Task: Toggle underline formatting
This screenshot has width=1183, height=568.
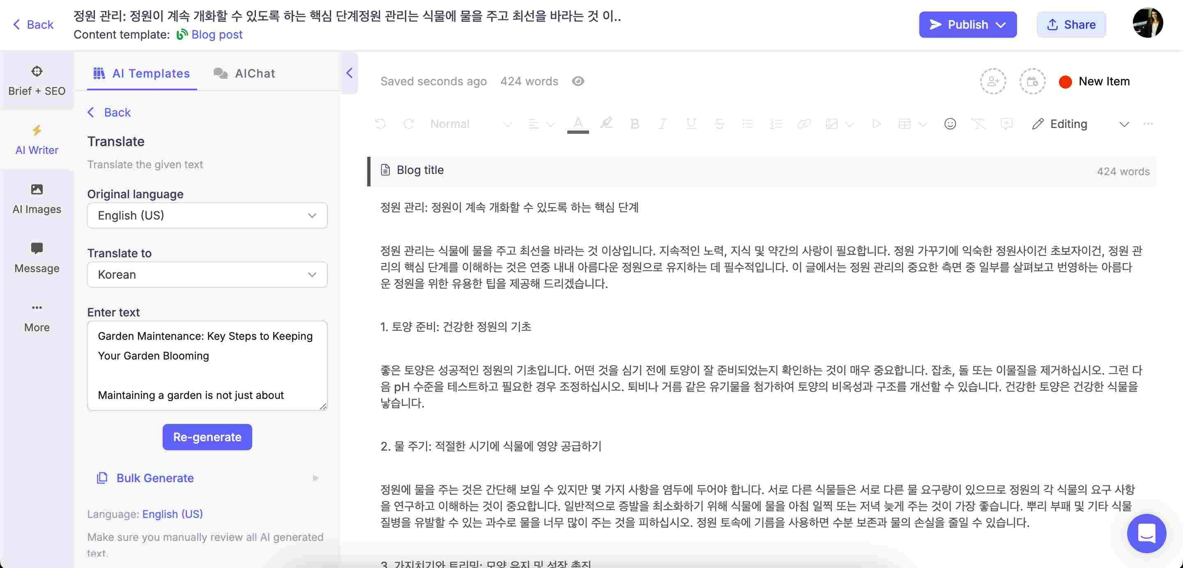Action: click(690, 124)
